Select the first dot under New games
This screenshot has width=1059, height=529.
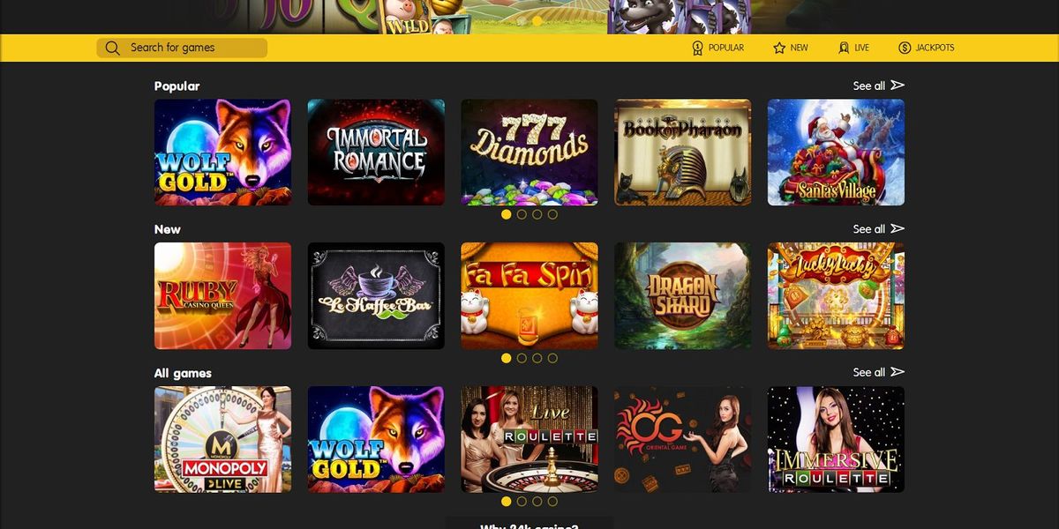[x=506, y=358]
